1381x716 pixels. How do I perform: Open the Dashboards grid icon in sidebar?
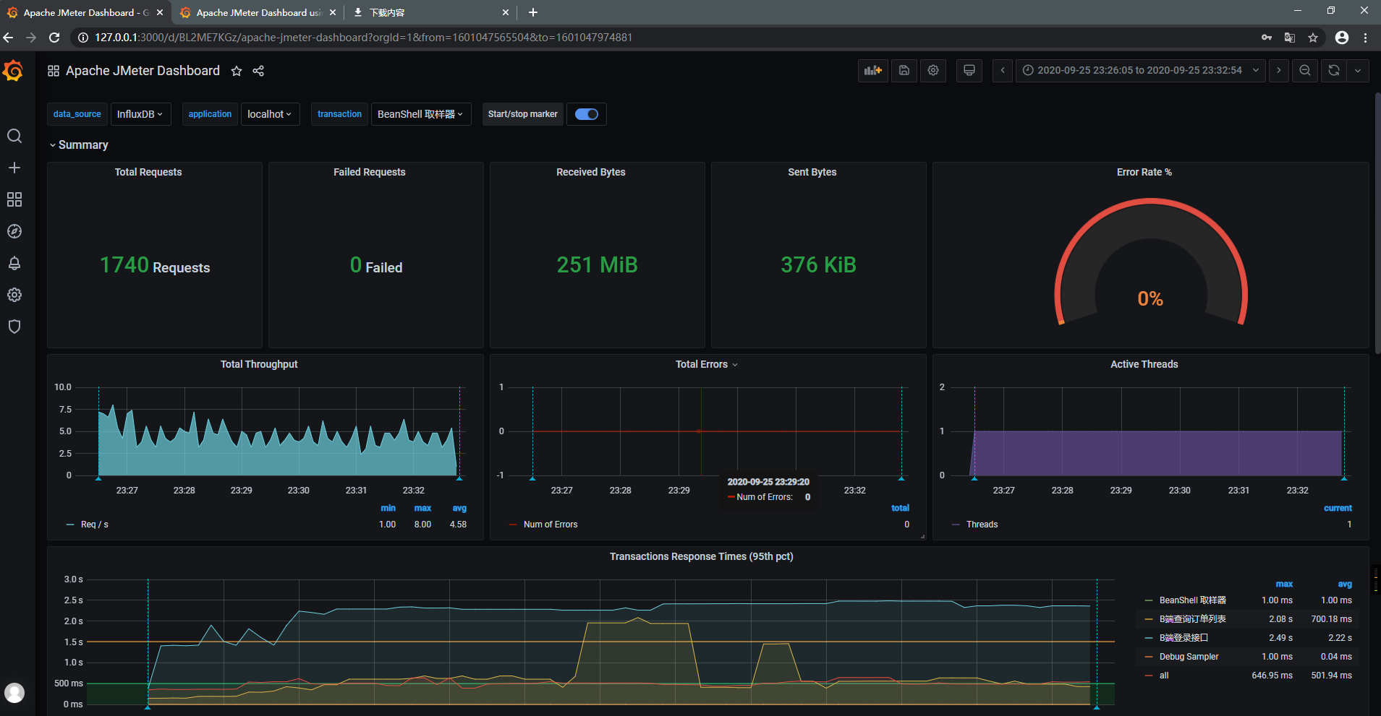click(14, 199)
